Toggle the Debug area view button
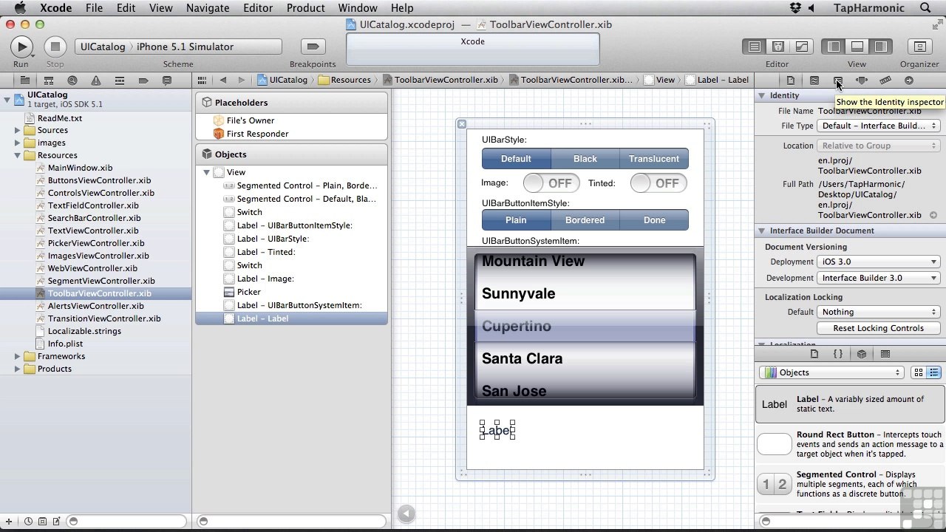Screen dimensions: 946x532 [857, 47]
